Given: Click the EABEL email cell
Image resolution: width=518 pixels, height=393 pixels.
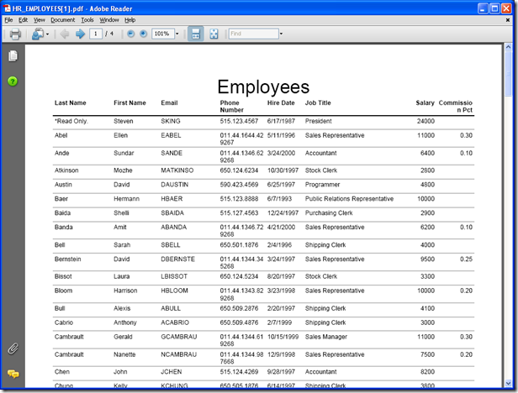Looking at the screenshot, I should tap(171, 135).
